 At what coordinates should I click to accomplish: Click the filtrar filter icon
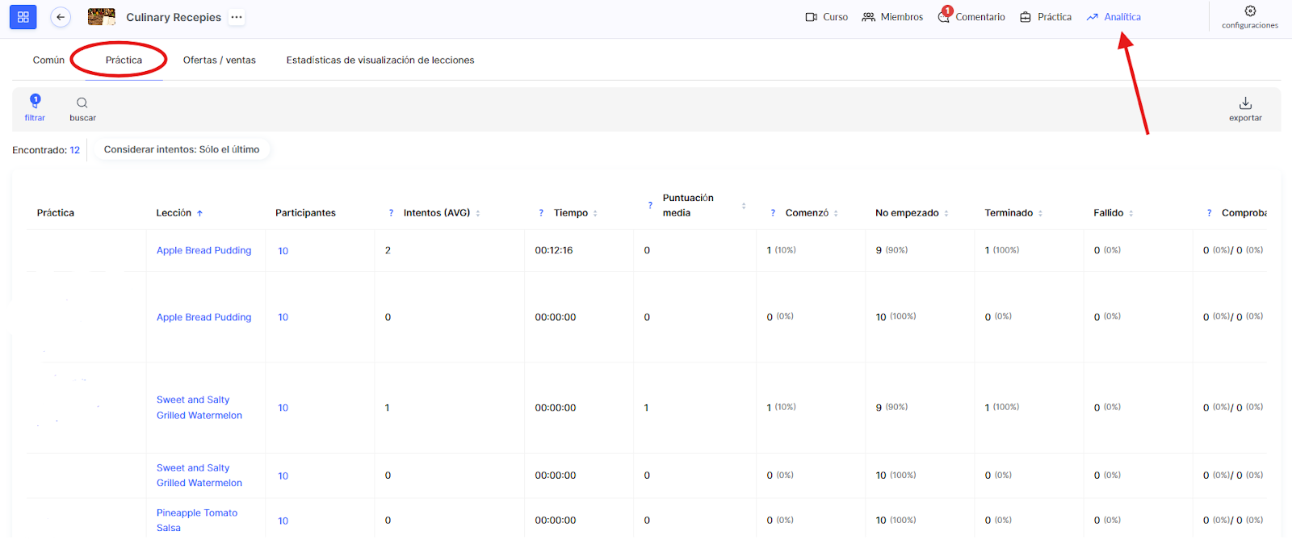[x=35, y=103]
